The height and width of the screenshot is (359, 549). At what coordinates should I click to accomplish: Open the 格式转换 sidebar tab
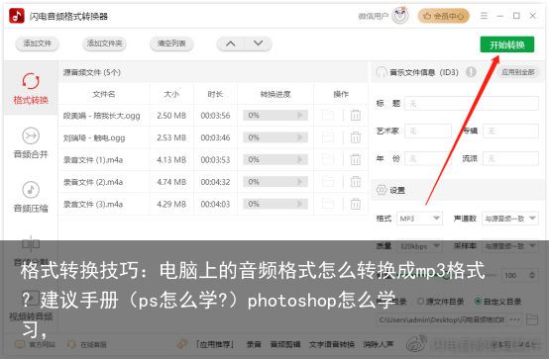pos(31,88)
